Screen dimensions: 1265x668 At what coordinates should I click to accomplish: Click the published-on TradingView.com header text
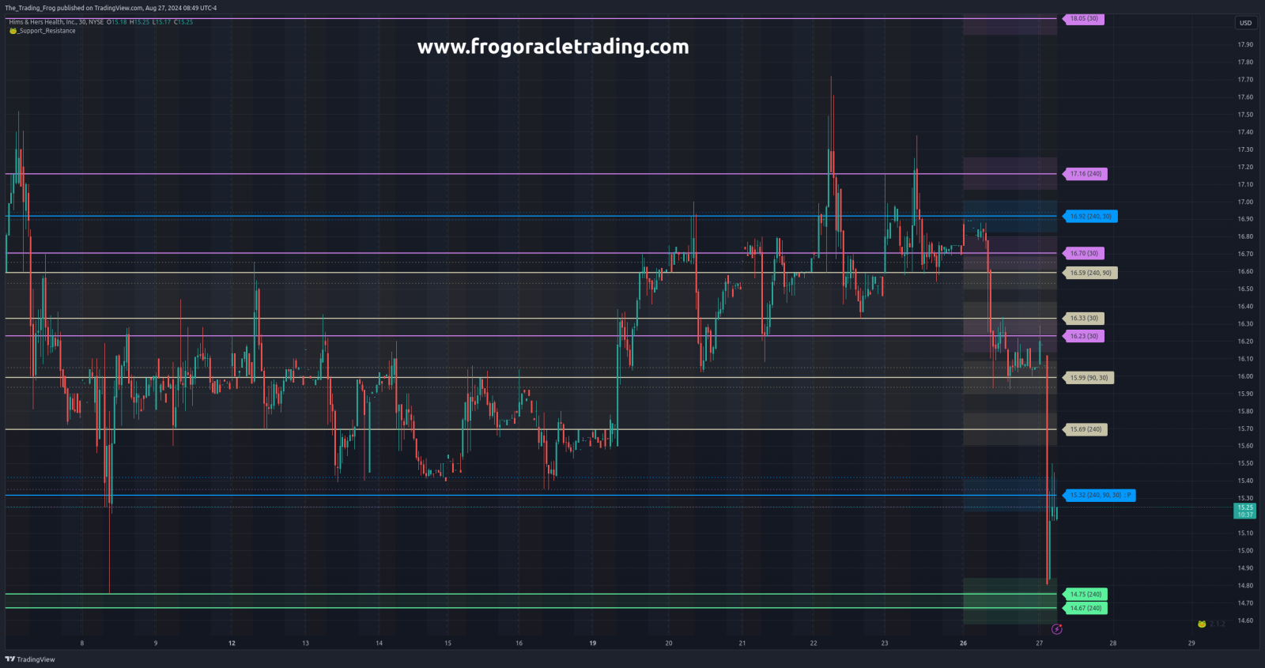tap(111, 8)
